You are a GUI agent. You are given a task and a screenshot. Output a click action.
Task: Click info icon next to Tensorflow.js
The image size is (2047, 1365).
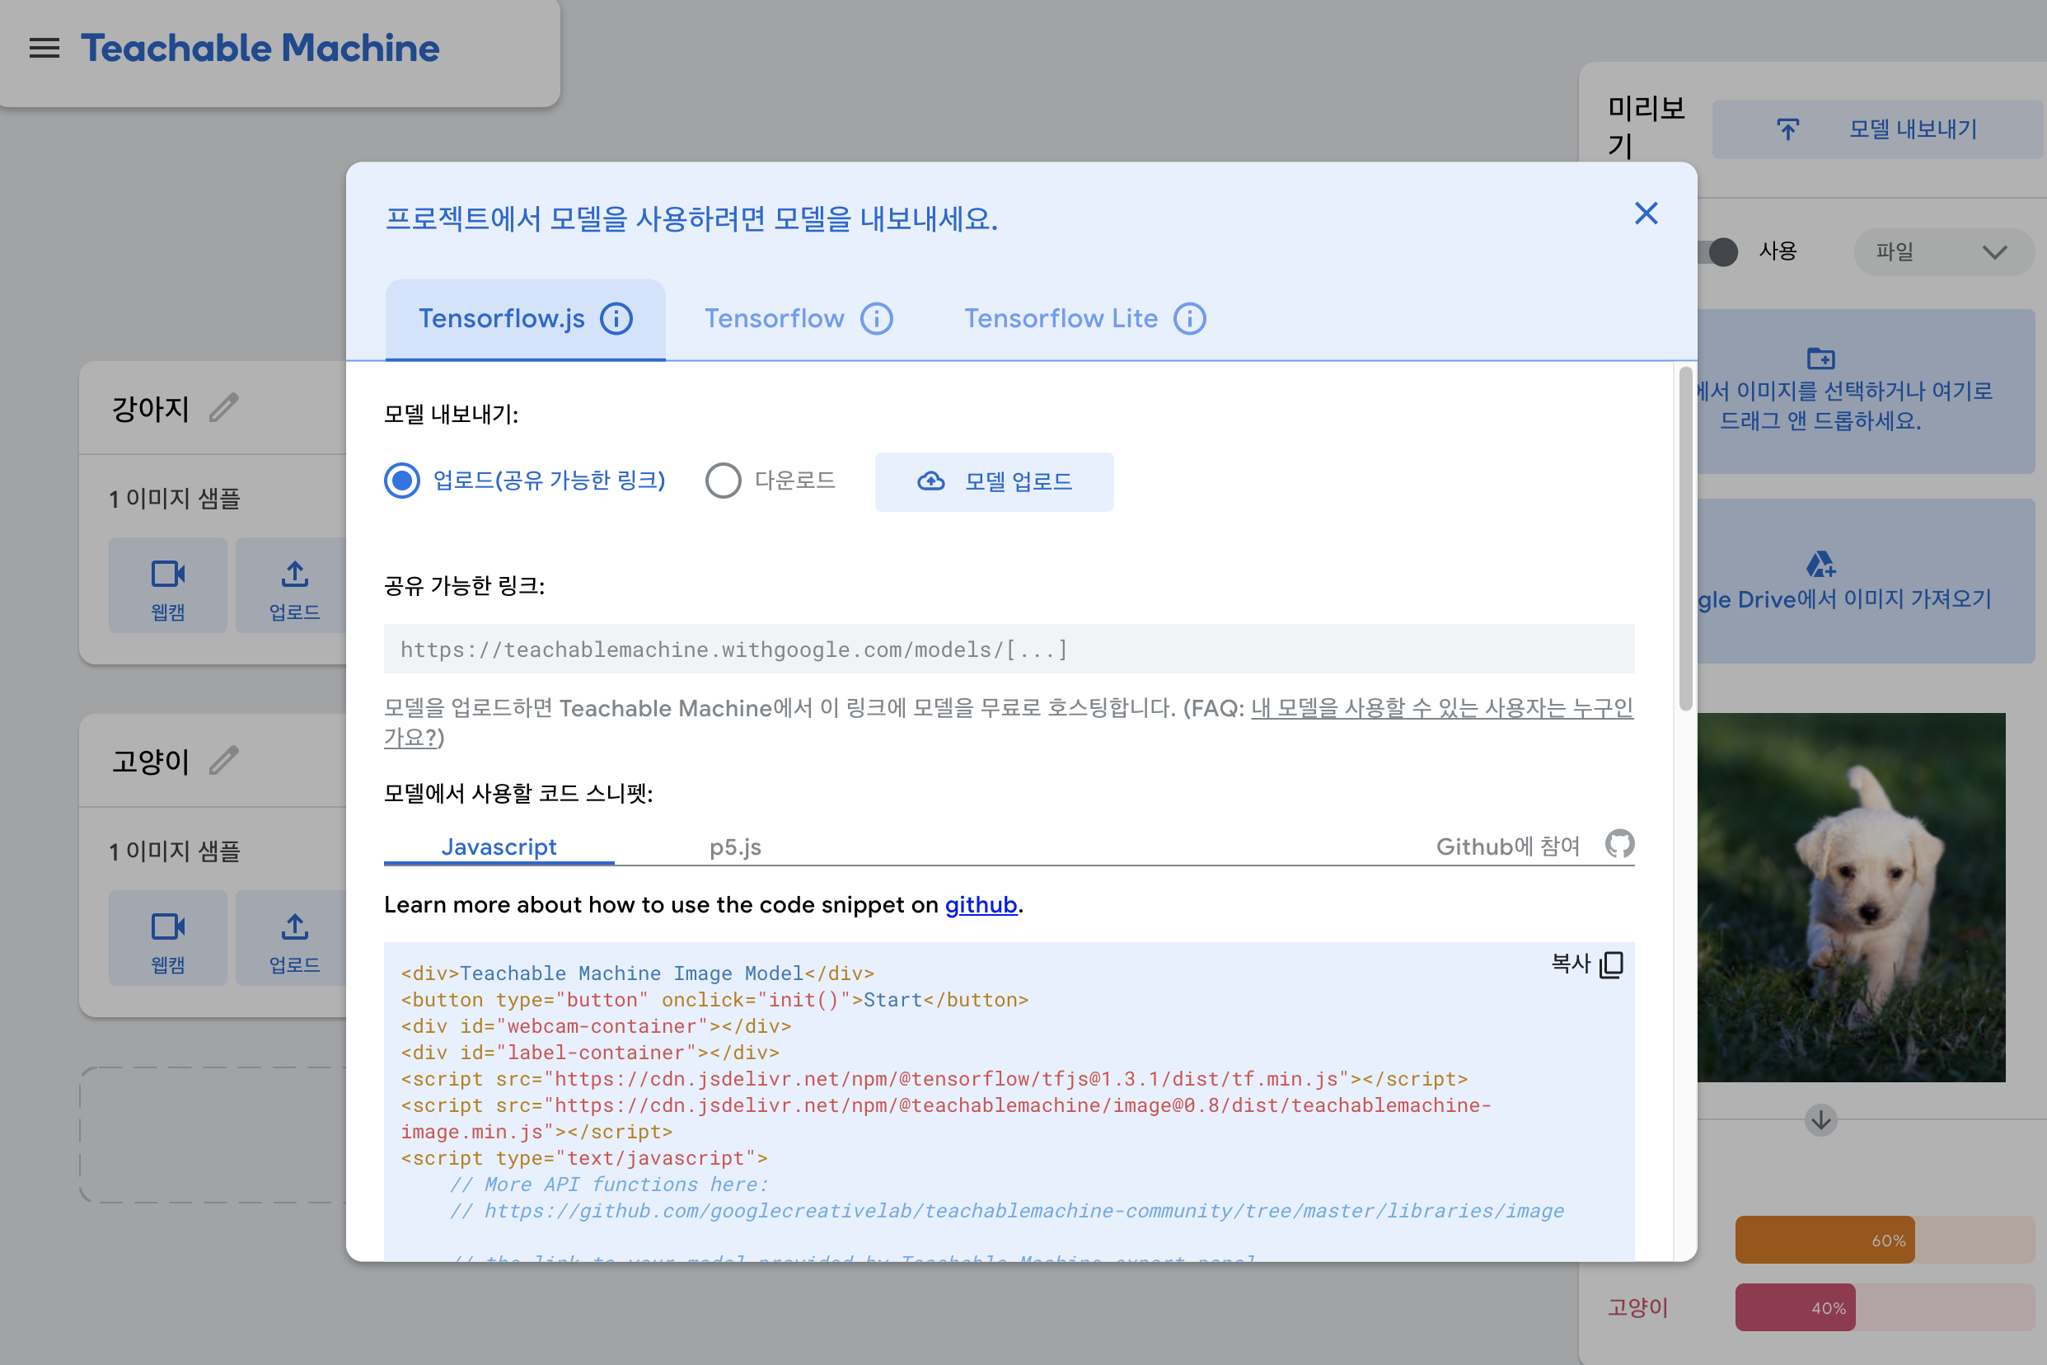616,319
